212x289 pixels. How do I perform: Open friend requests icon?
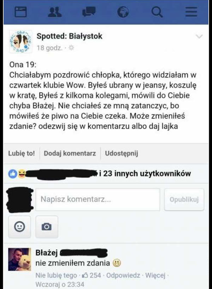[x=54, y=12]
